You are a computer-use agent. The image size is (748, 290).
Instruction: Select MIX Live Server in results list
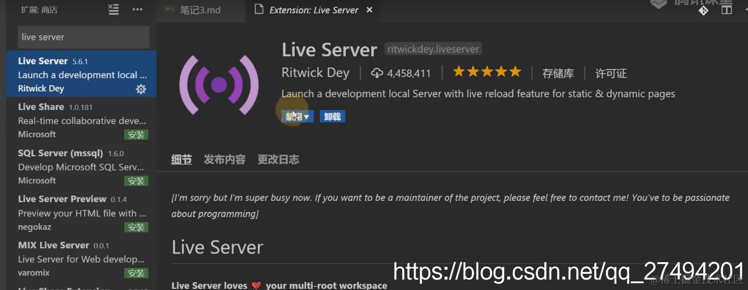81,259
